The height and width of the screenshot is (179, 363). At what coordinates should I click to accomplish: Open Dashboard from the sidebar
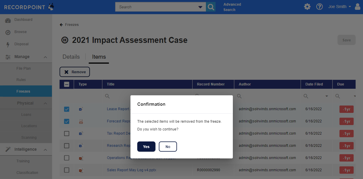point(23,20)
